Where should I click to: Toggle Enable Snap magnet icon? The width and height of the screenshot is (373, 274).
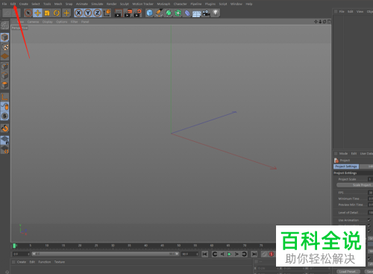point(4,128)
